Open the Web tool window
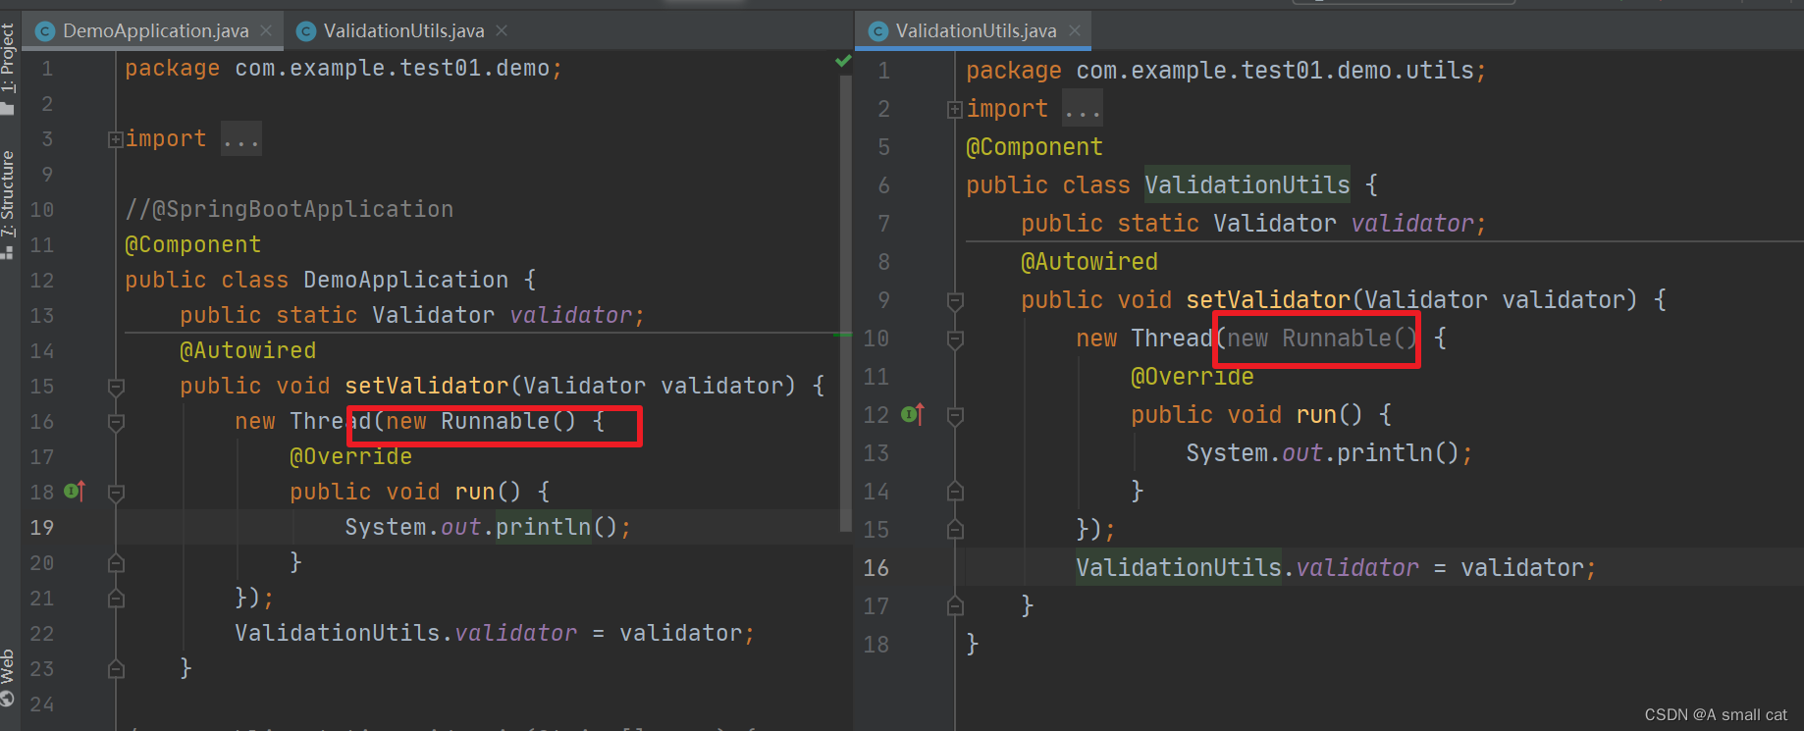 pos(9,677)
